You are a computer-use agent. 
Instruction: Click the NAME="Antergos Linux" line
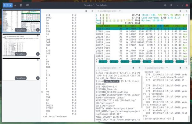click(x=110, y=98)
